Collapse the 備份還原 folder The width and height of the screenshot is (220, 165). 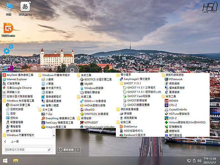pos(124,75)
